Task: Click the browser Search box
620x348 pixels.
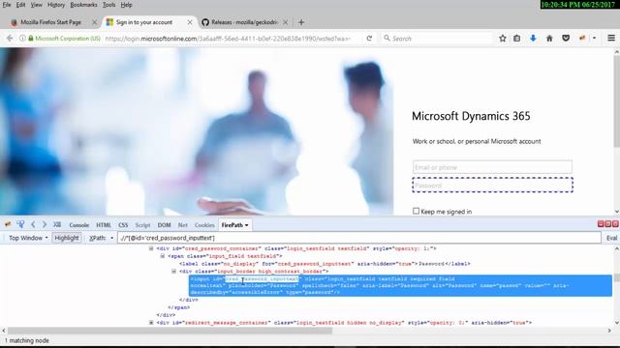Action: pos(437,39)
